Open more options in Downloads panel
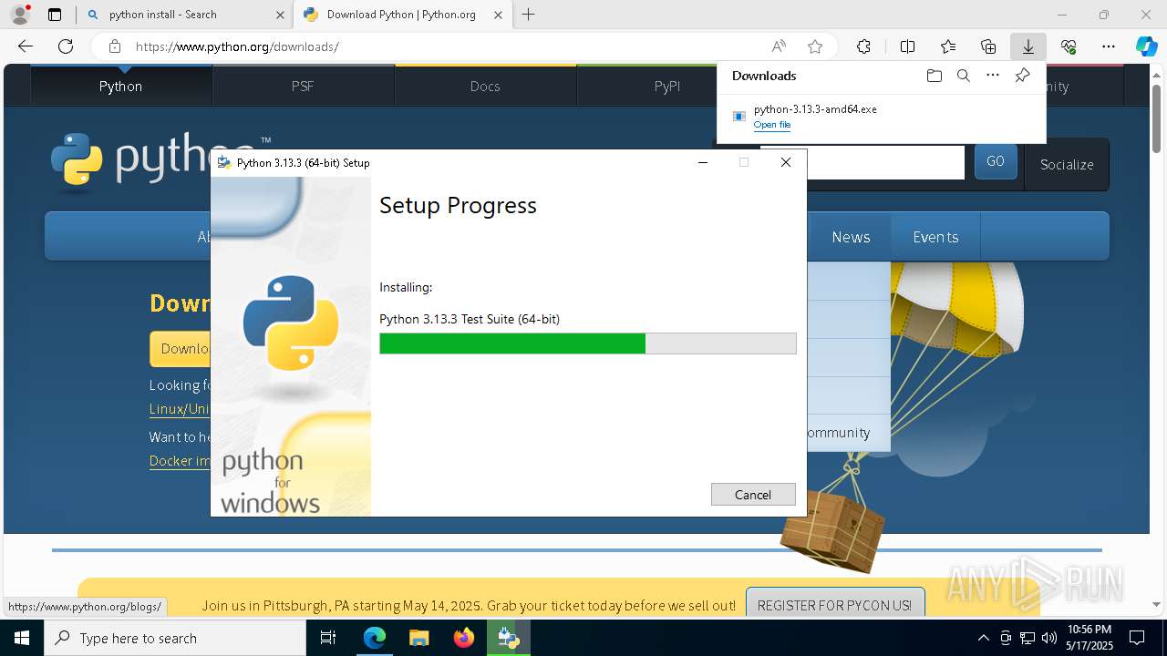The height and width of the screenshot is (656, 1167). point(993,76)
